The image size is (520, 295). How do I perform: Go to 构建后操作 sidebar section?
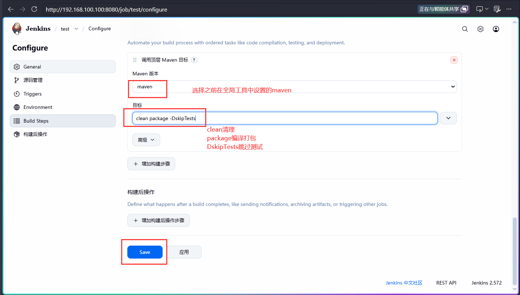(x=63, y=134)
